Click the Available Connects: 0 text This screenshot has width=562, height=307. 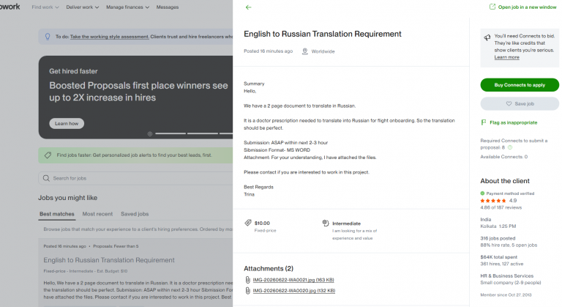(x=504, y=157)
